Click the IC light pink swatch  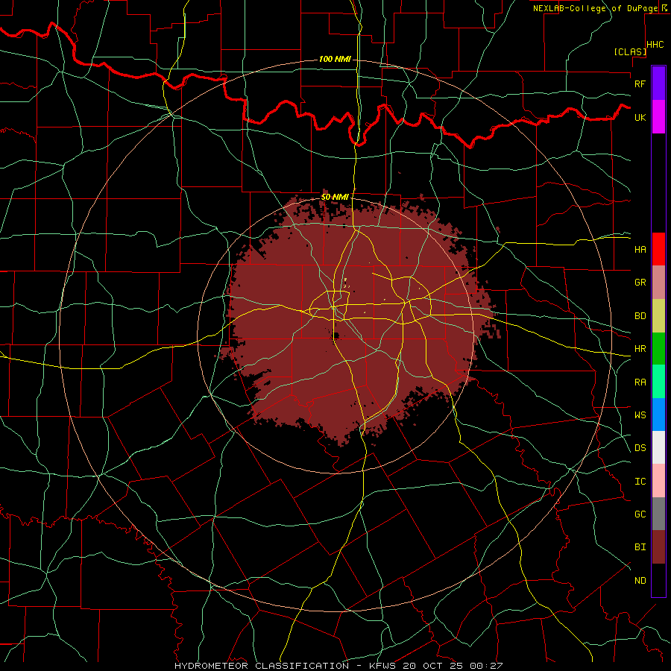tap(658, 481)
